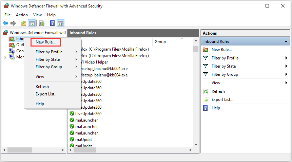
Task: Choose New Rule... in context menu
Action: (x=46, y=42)
